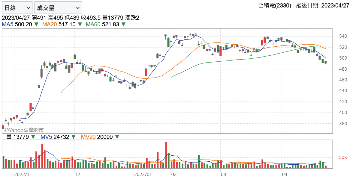350x182 pixels.
Task: Click green down arrow next to MA60 value
Action: click(123, 25)
